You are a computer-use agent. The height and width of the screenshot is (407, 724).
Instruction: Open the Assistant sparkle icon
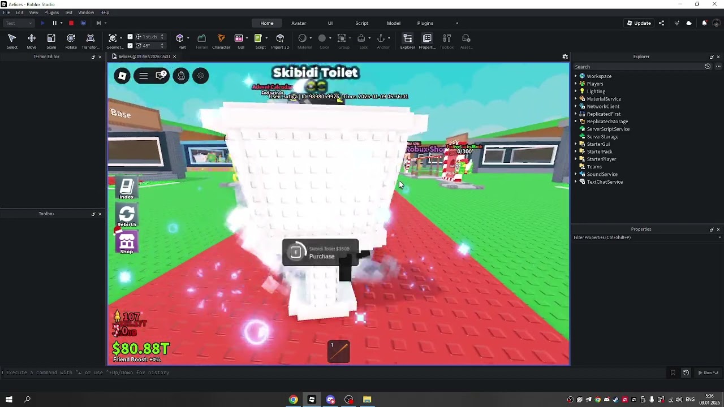click(677, 23)
